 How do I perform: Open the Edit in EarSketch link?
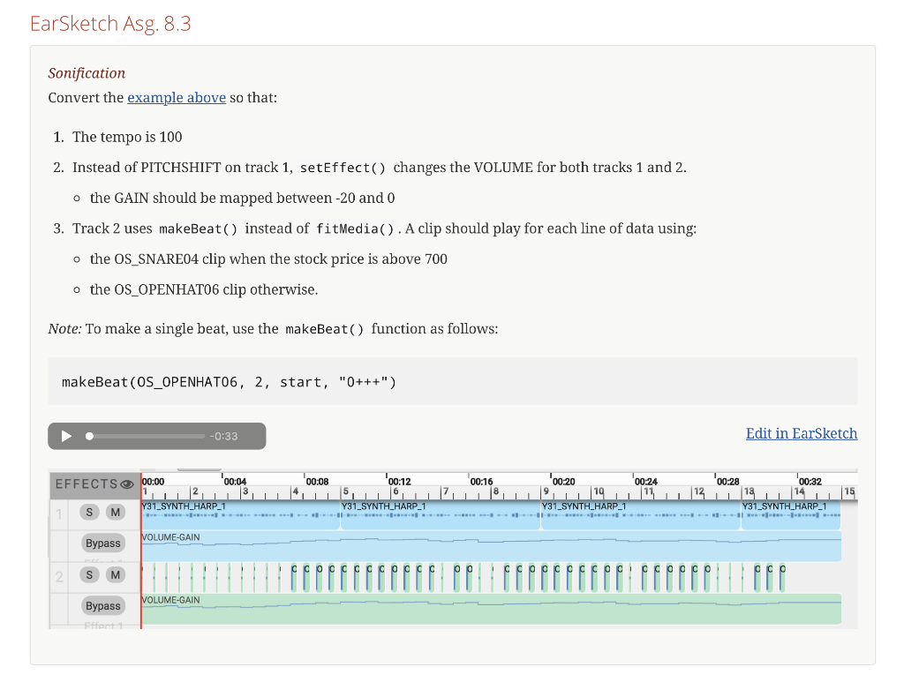tap(801, 433)
